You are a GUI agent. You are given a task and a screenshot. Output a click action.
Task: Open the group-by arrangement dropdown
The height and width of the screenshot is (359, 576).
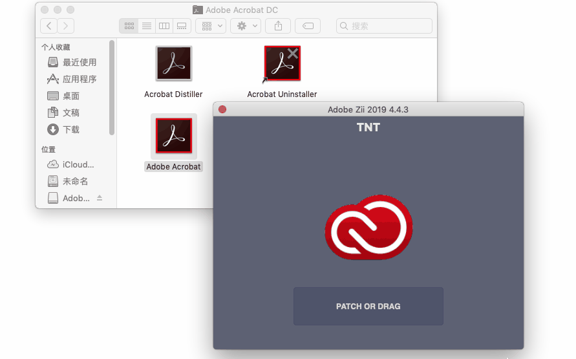tap(211, 26)
